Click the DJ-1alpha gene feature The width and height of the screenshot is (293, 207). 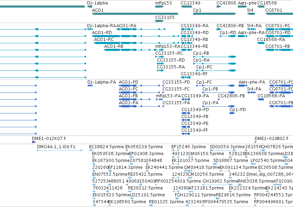[x=90, y=7]
